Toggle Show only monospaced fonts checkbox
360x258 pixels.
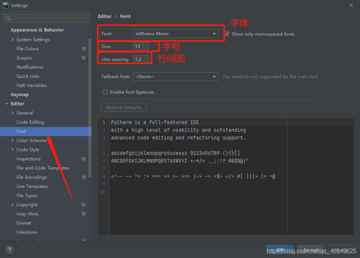227,34
